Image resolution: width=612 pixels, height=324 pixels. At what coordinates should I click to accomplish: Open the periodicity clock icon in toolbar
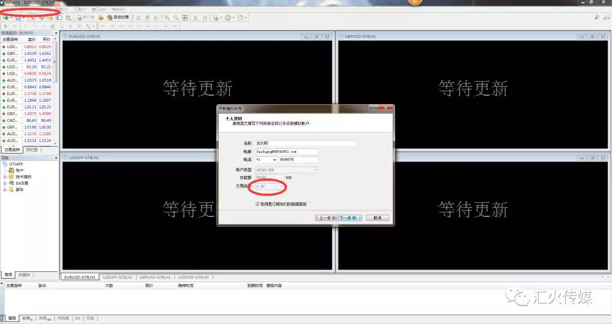tap(228, 18)
